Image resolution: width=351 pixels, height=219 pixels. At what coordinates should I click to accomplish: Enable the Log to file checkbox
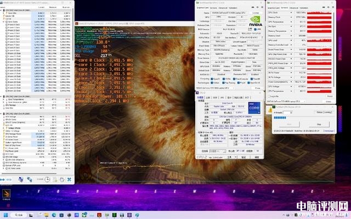pyautogui.click(x=269, y=96)
